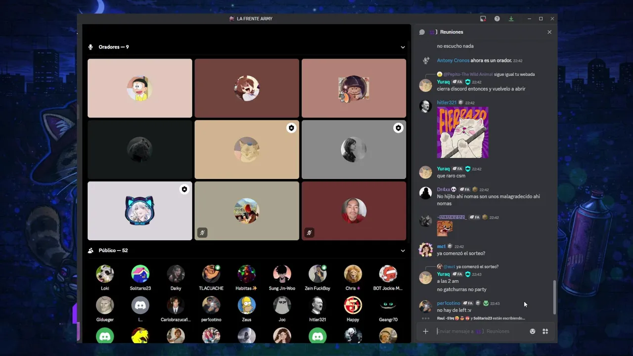The image size is (633, 356).
Task: Click me1 username in chat
Action: click(441, 246)
